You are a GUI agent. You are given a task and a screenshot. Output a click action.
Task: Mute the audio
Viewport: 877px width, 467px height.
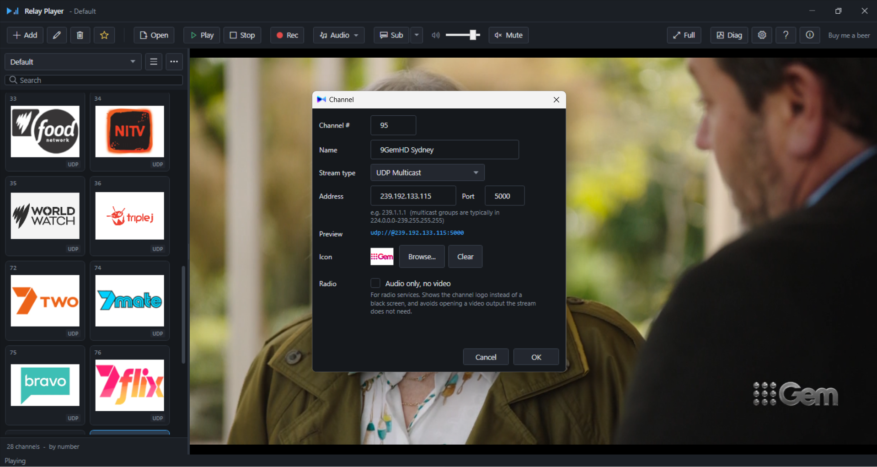coord(508,35)
